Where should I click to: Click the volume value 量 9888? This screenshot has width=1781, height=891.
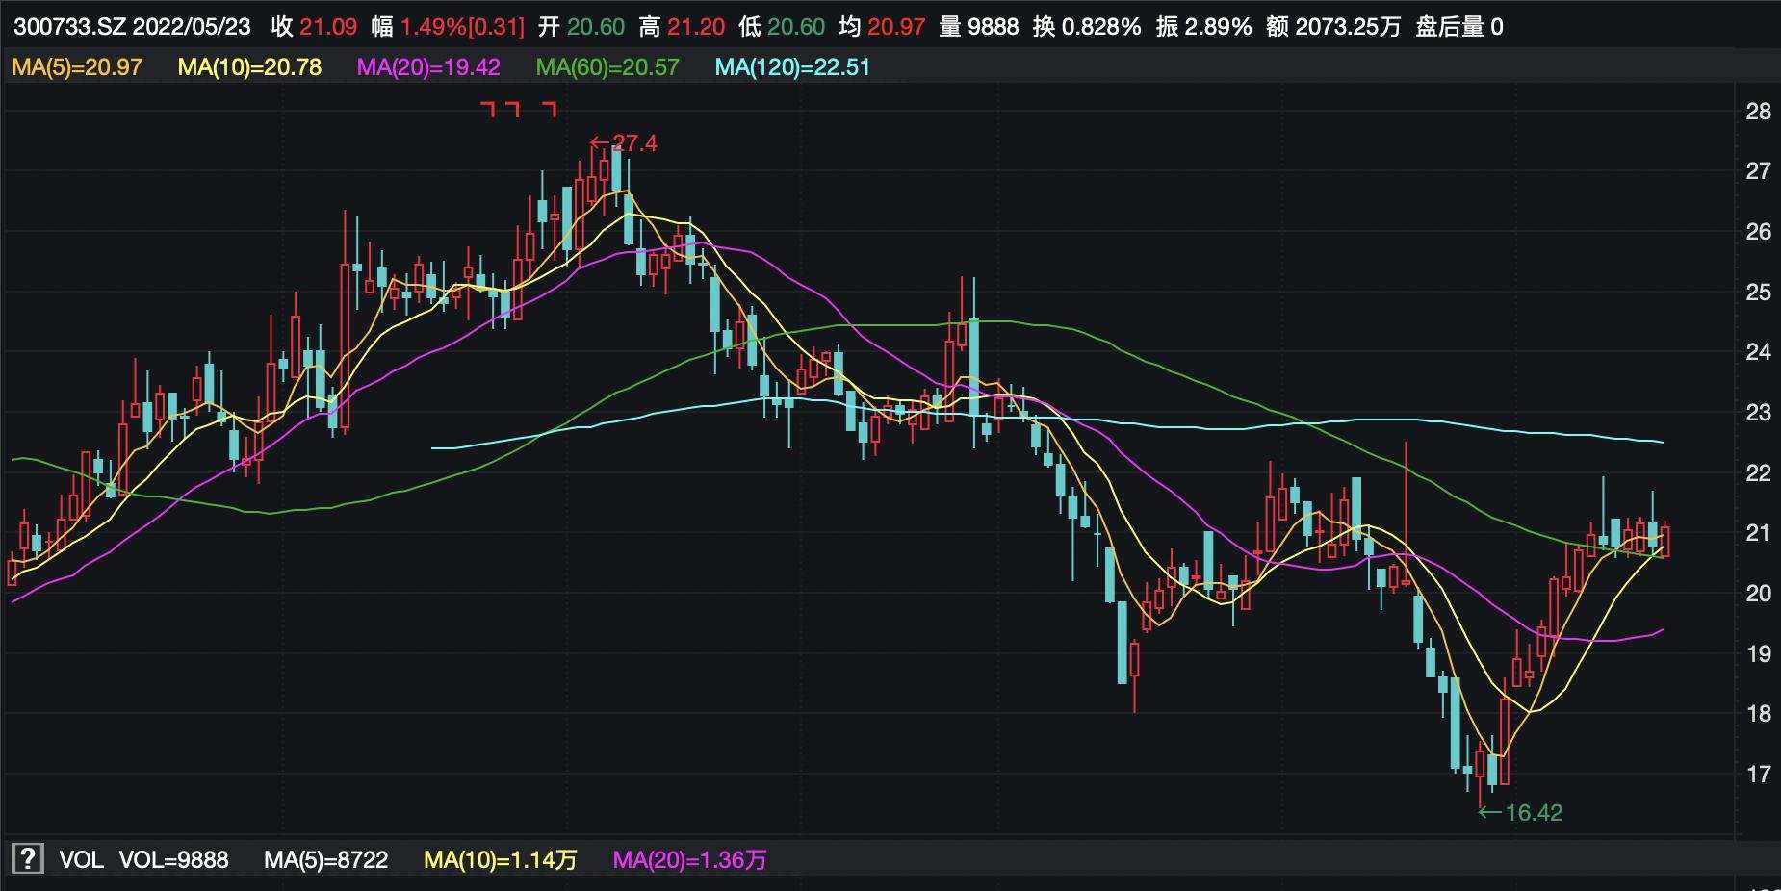pos(979,27)
